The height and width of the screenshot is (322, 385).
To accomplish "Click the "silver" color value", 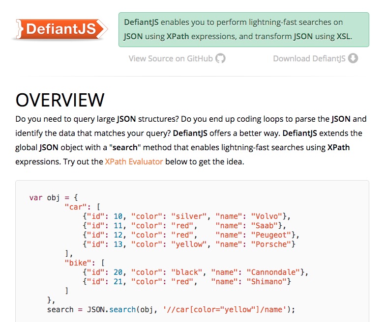I will [189, 216].
